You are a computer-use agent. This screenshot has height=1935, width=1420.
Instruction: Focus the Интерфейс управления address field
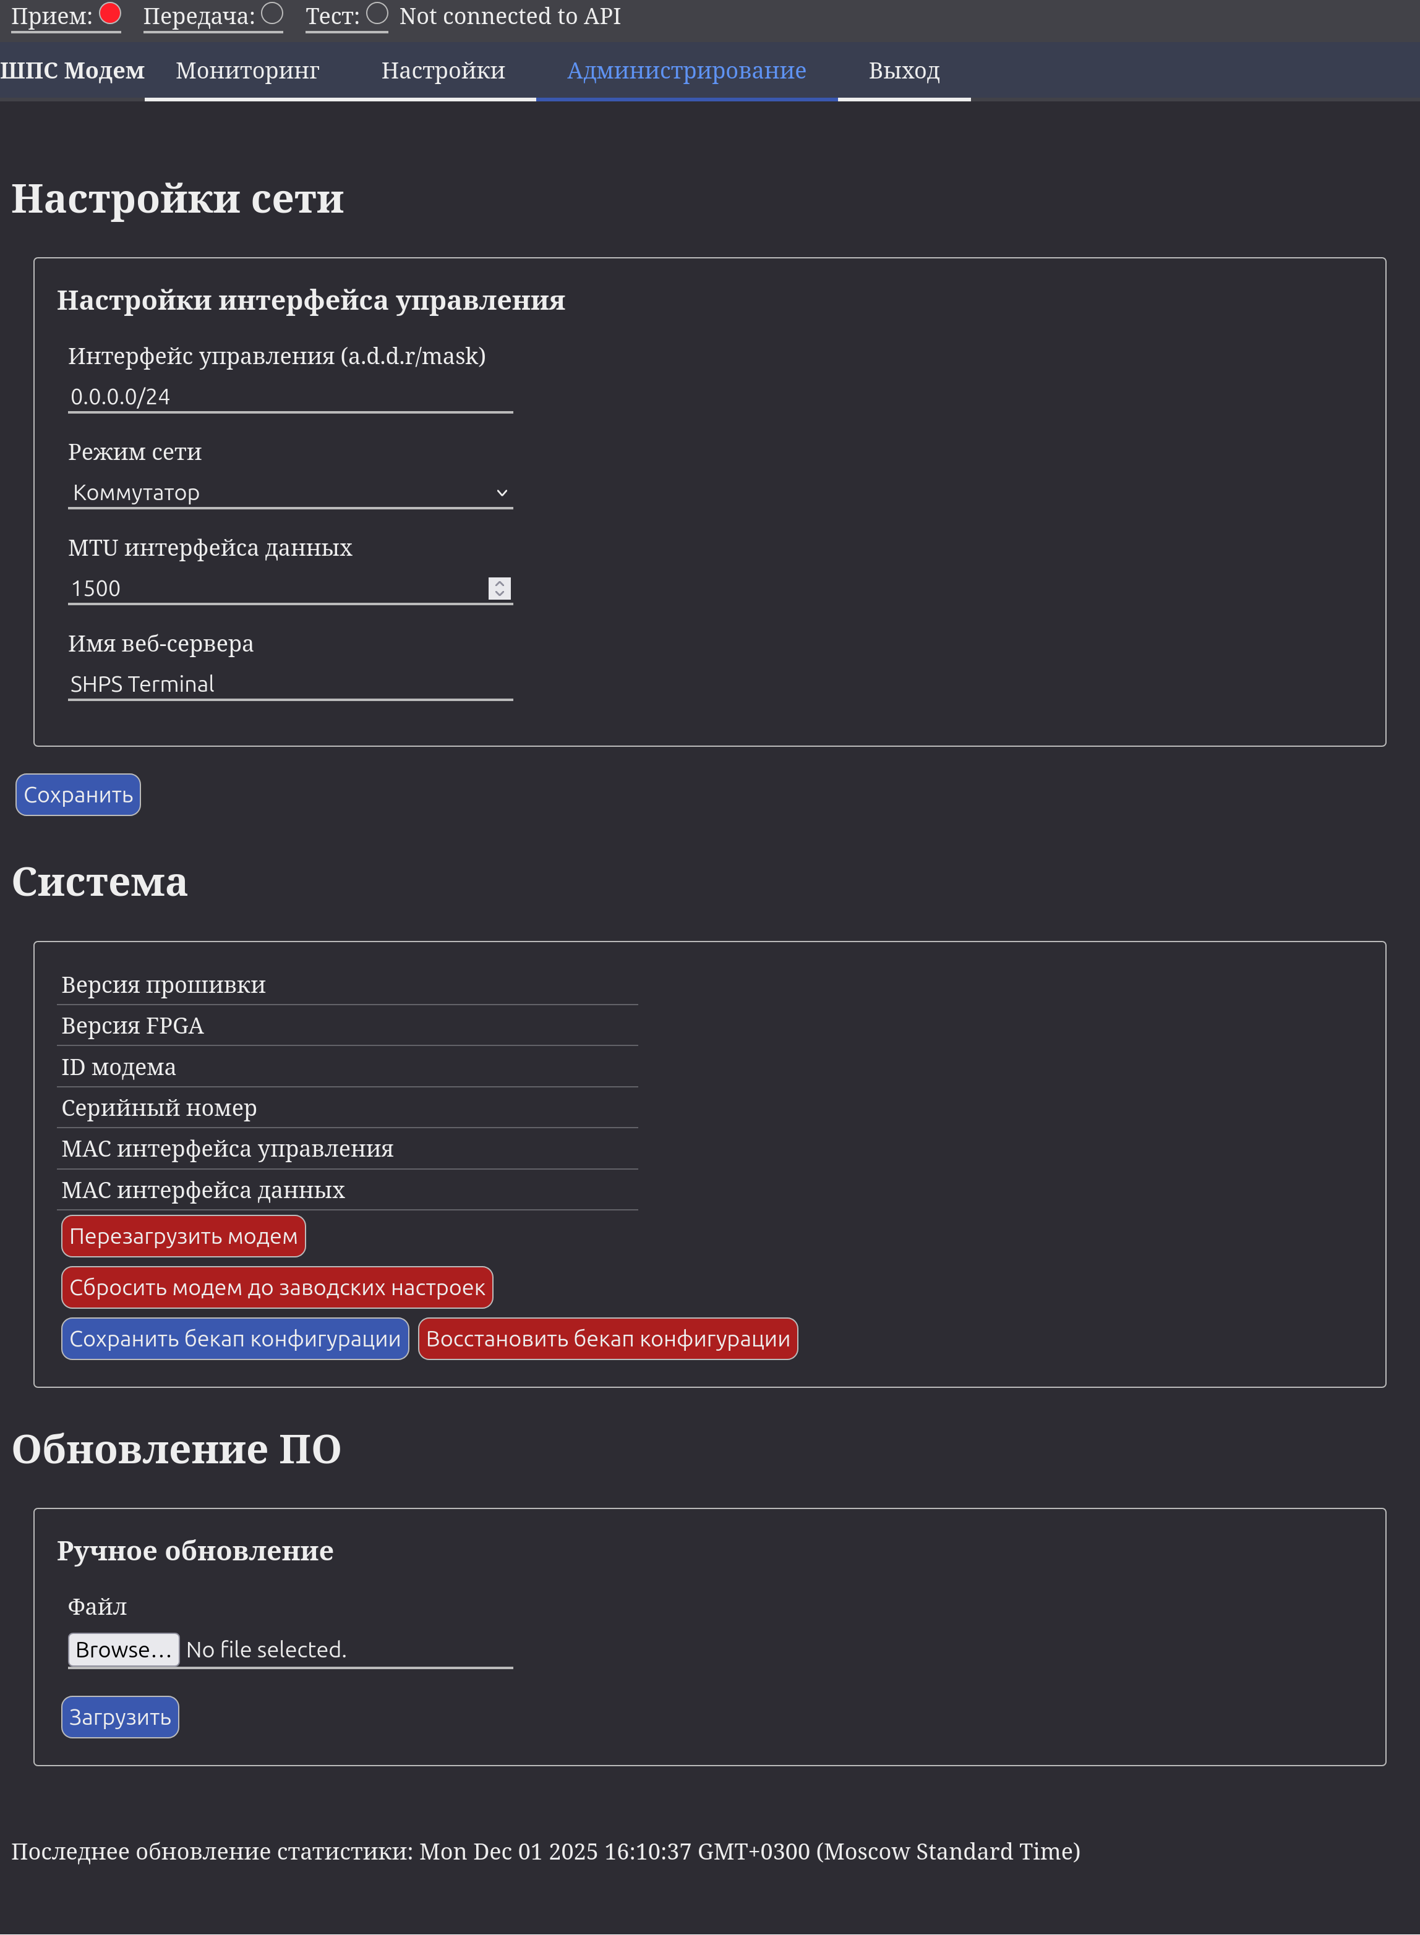[289, 397]
